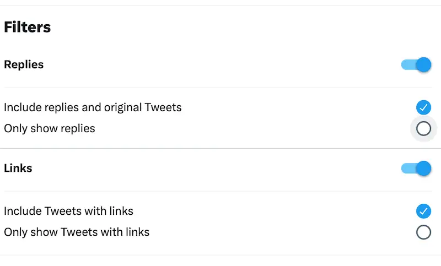Viewport: 441px width, 266px height.
Task: Click the "Include Tweets with links" text
Action: (x=69, y=211)
